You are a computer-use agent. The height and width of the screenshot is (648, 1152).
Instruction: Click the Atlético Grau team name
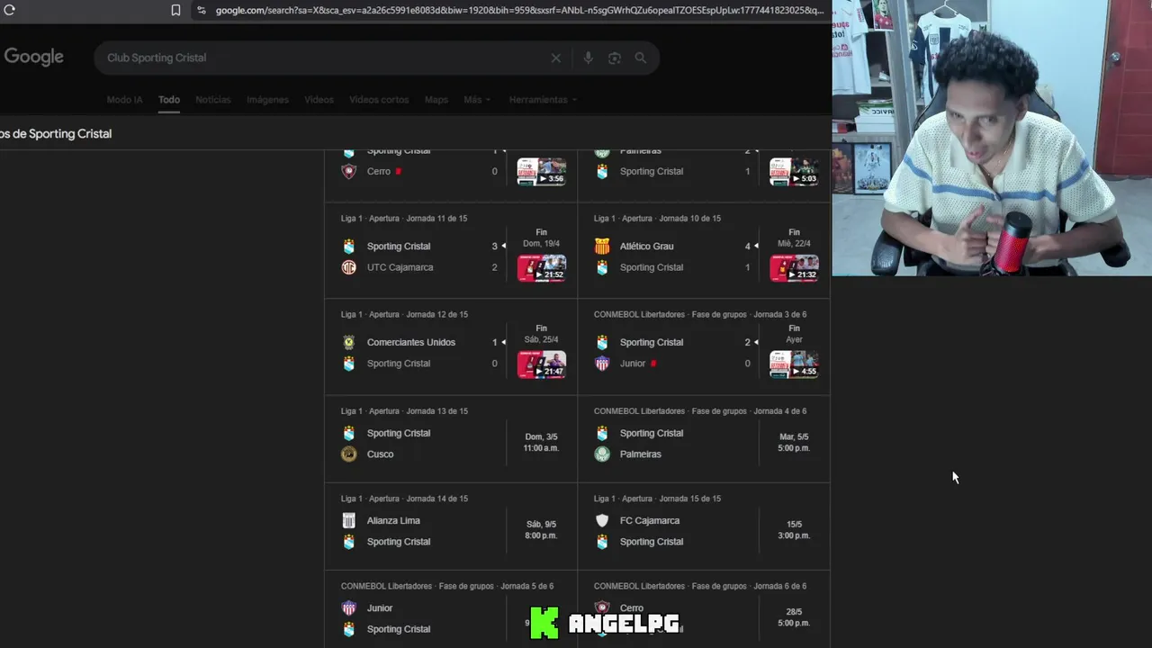[646, 246]
